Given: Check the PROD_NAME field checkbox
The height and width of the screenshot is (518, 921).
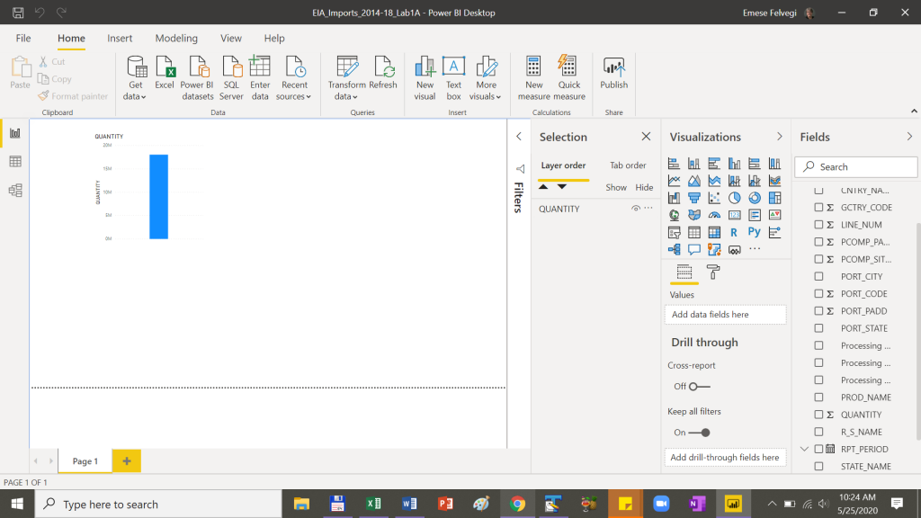Looking at the screenshot, I should coord(818,397).
